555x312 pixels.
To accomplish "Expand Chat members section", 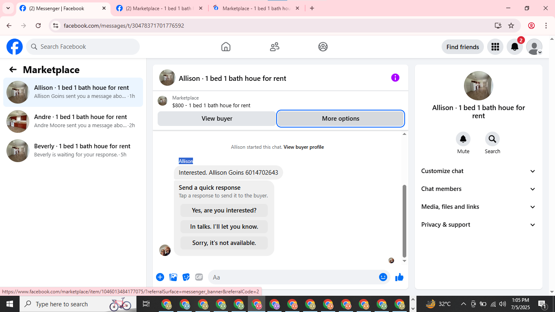I will (x=478, y=189).
